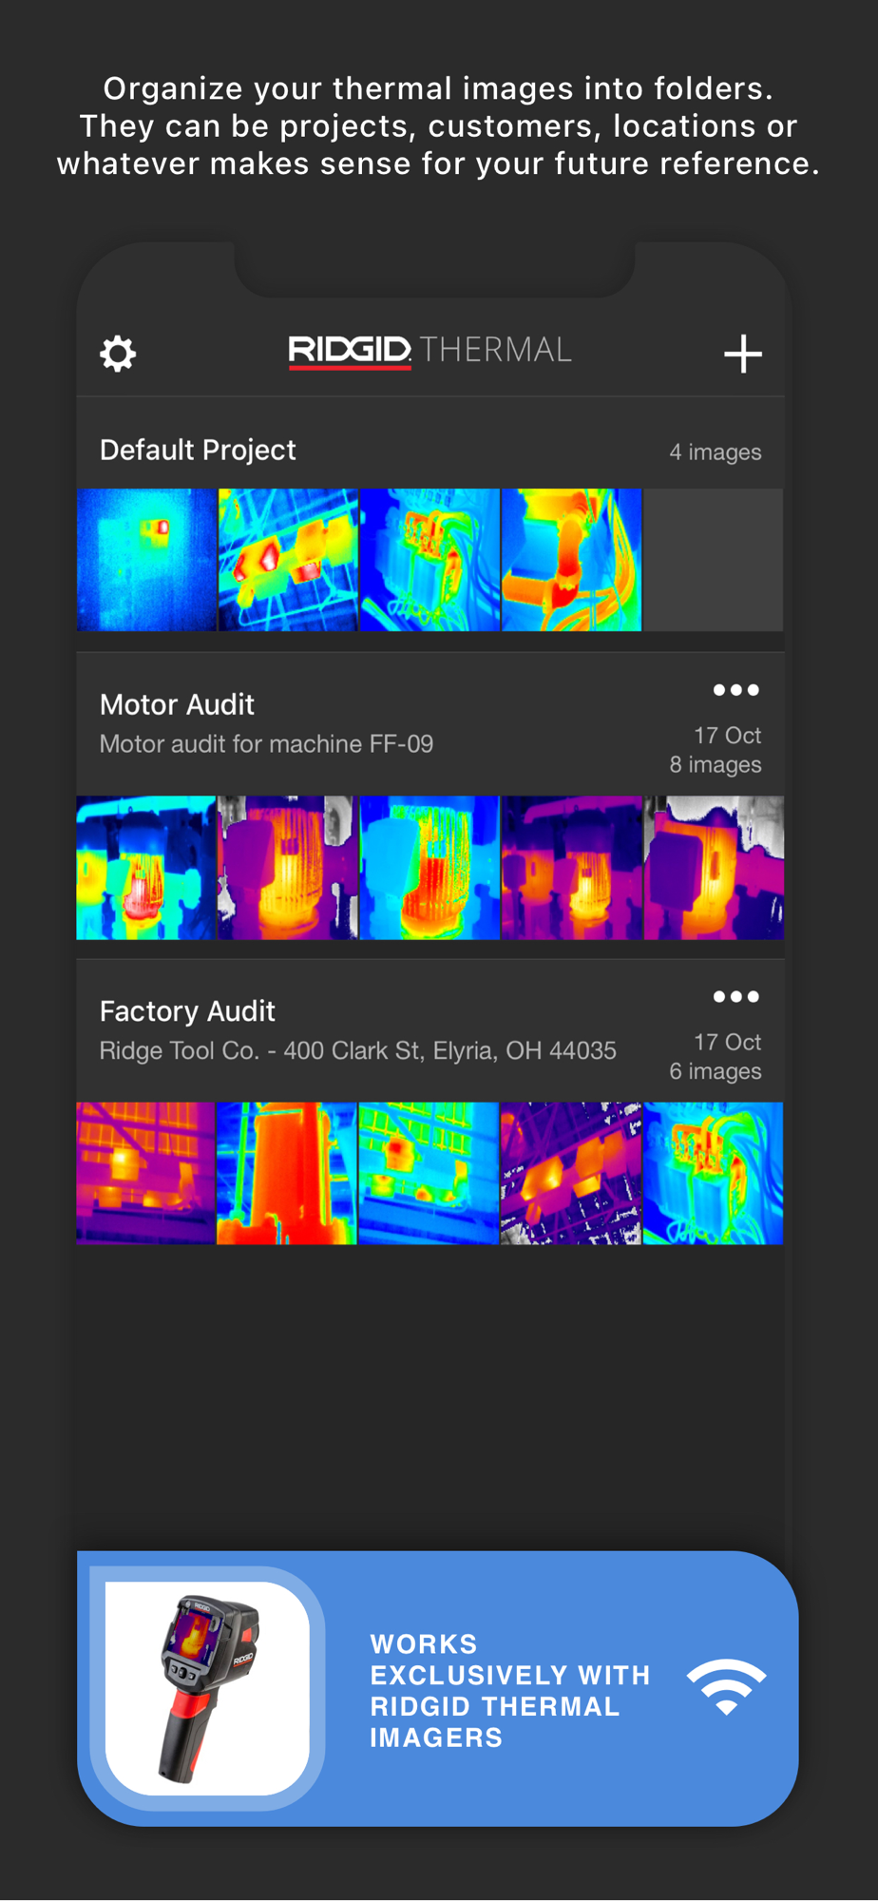878x1901 pixels.
Task: Tap the RIDGID thermal imager picture
Action: (207, 1688)
